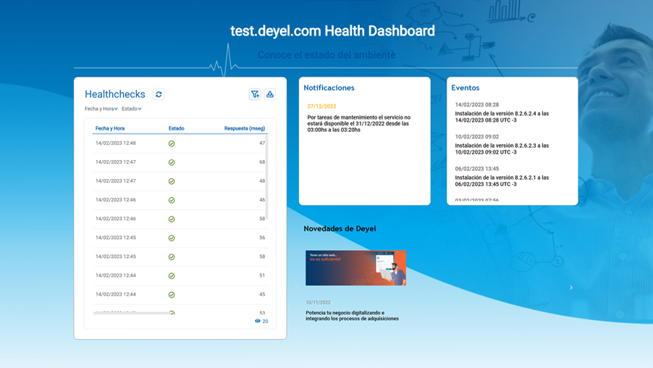Click the export icon next to filter
The image size is (653, 368).
[270, 94]
